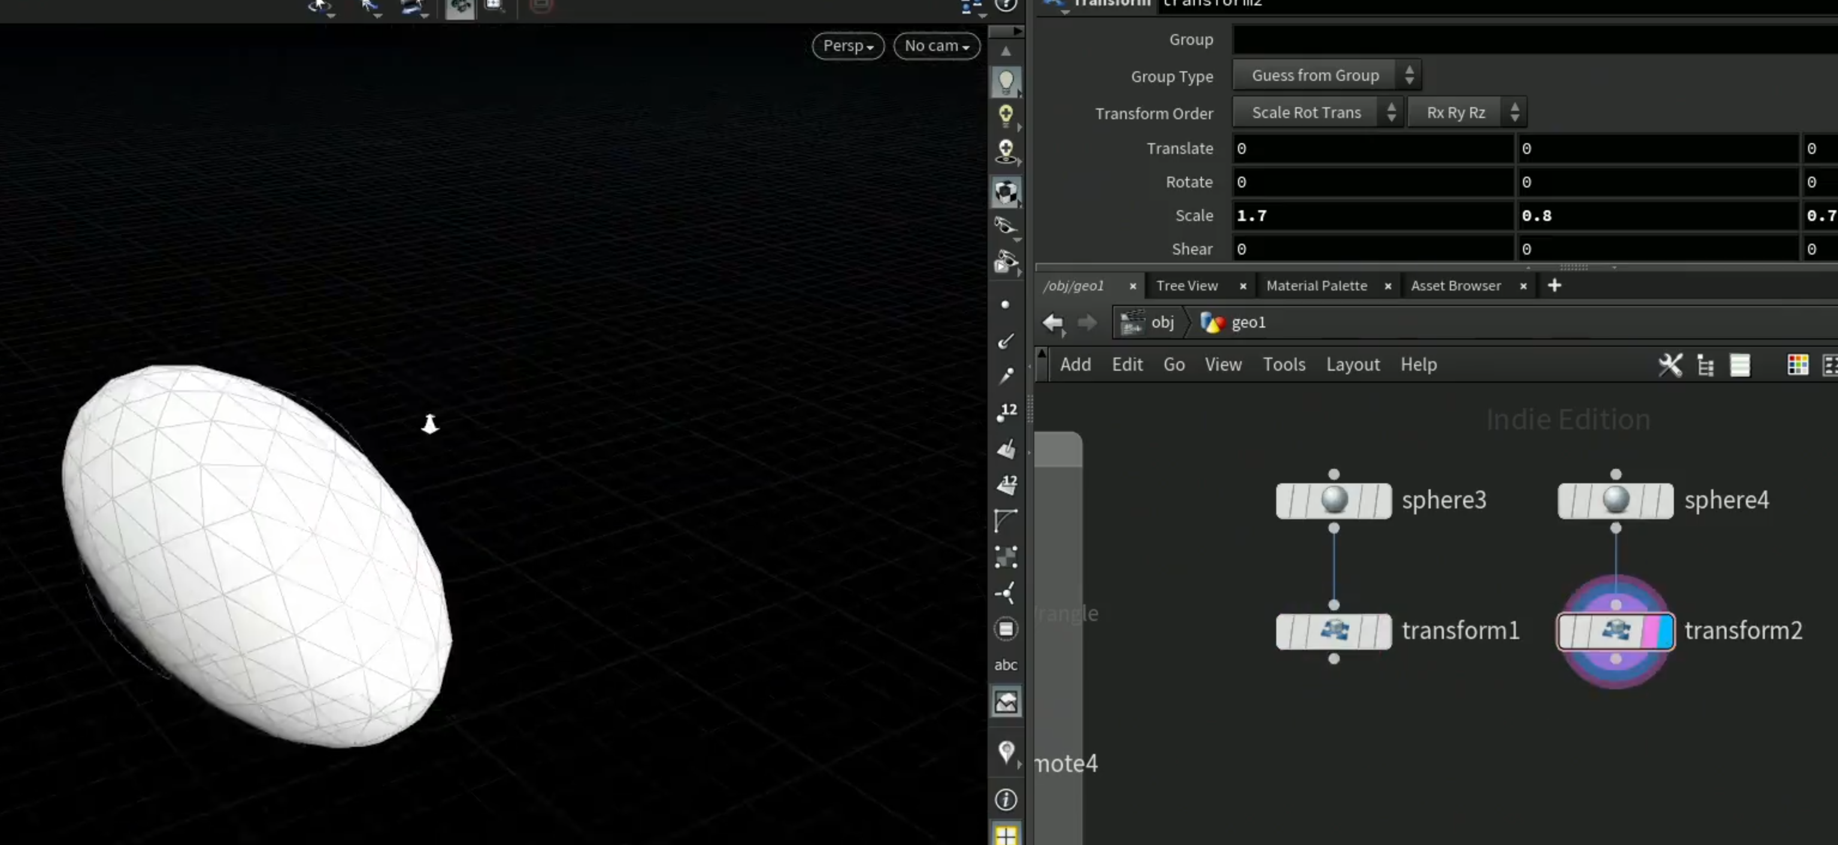Toggle the blue display flag on transform2

1666,632
